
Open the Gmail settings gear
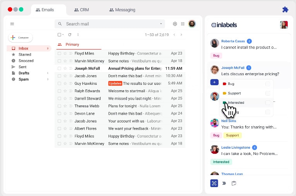[x=175, y=24]
